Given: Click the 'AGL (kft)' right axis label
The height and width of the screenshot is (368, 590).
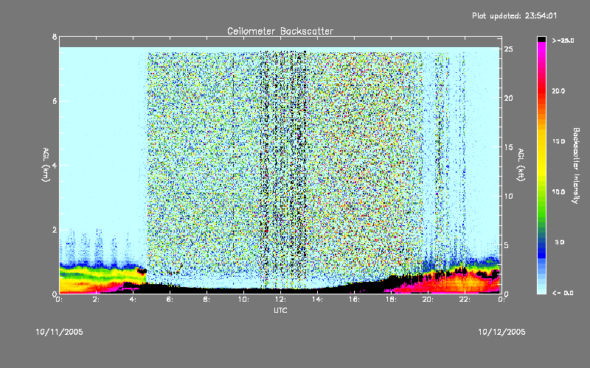Looking at the screenshot, I should click(521, 165).
